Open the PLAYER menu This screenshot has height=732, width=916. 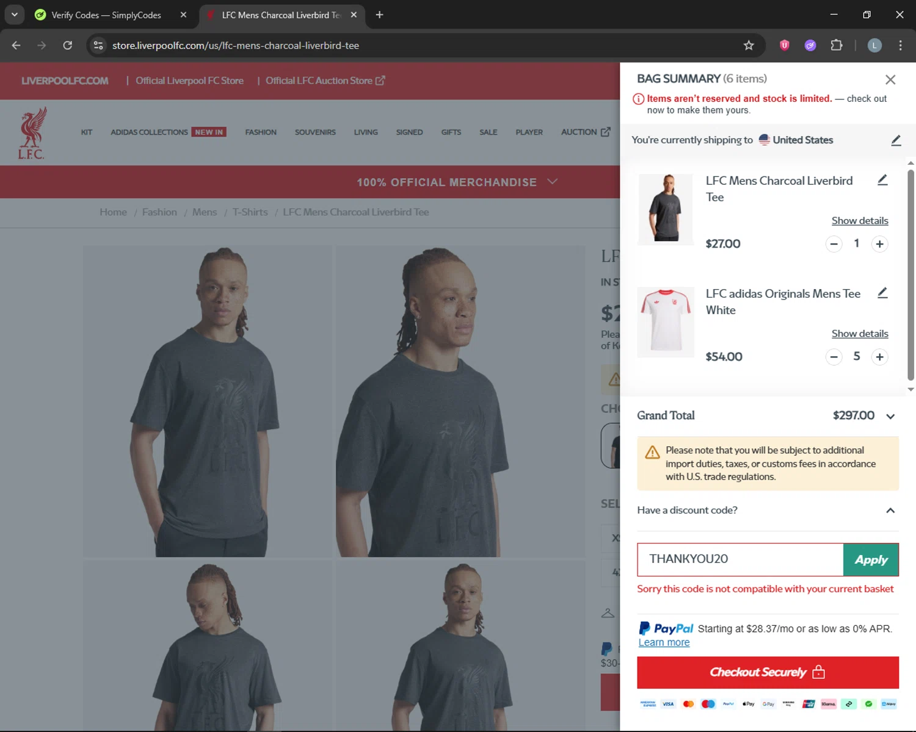[529, 132]
